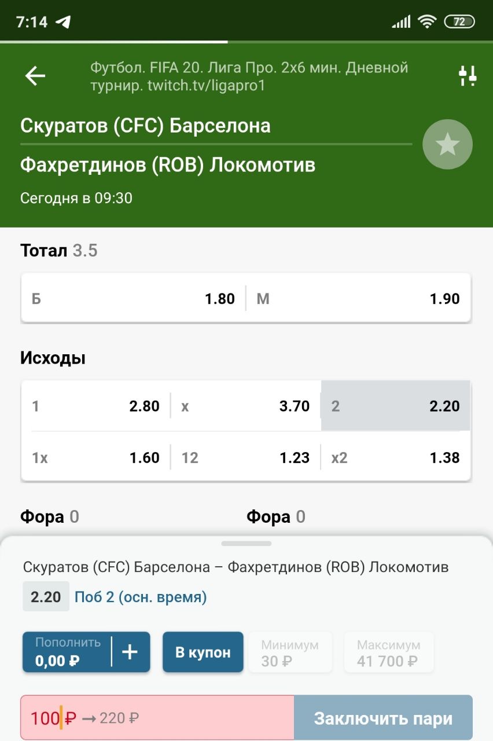Pick outcome 1 at 2.80 odds
Screen dimensions: 493x741
tap(95, 406)
